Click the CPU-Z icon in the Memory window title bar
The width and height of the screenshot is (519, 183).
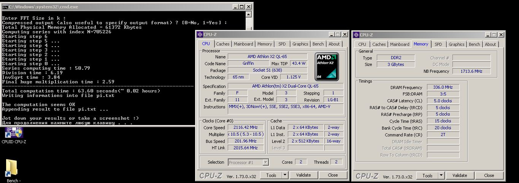coord(356,35)
